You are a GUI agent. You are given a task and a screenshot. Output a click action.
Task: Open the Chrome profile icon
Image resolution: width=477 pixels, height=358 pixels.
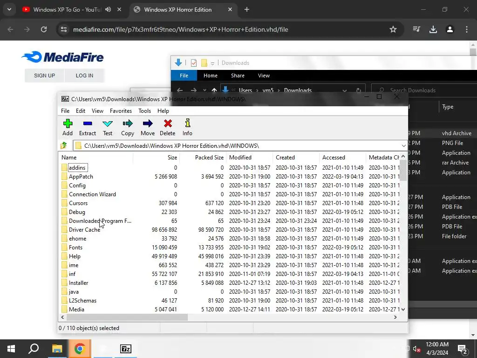[x=450, y=29]
